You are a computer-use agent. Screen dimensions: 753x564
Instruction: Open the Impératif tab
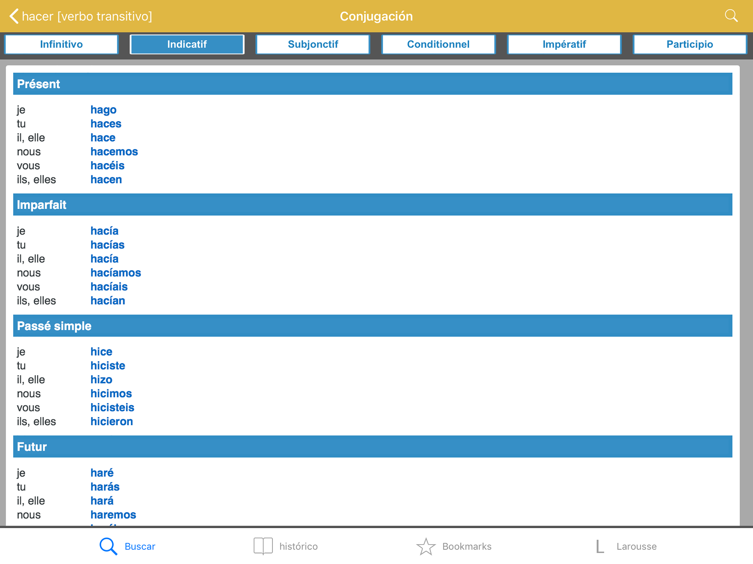click(x=564, y=44)
